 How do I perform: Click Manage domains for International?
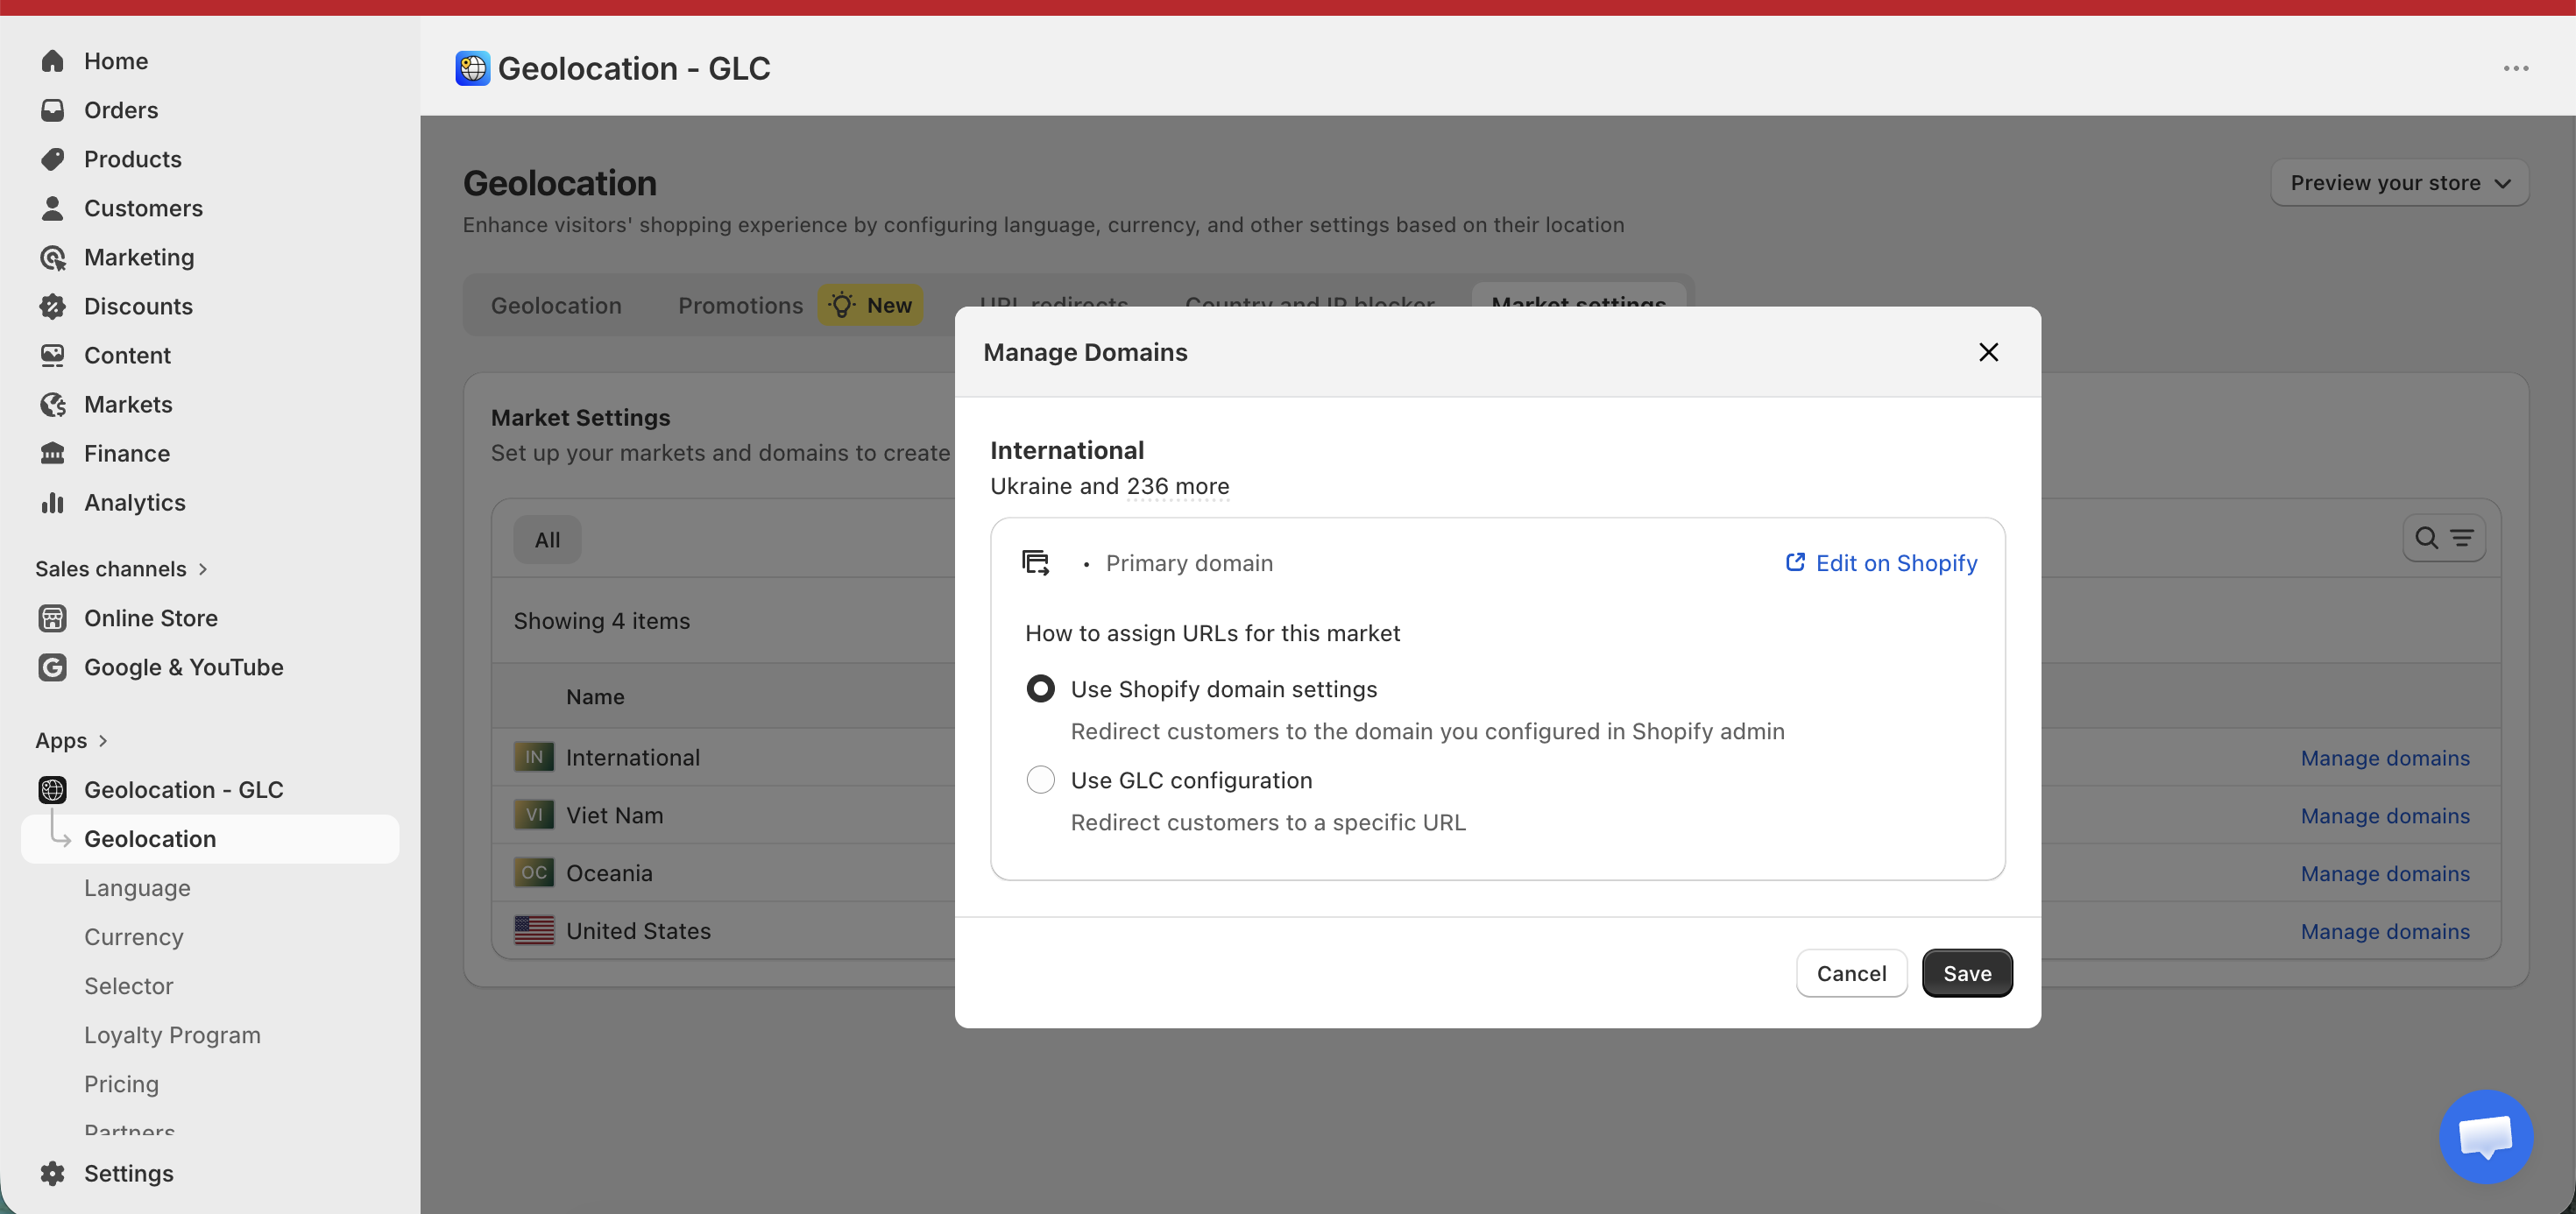pyautogui.click(x=2385, y=758)
